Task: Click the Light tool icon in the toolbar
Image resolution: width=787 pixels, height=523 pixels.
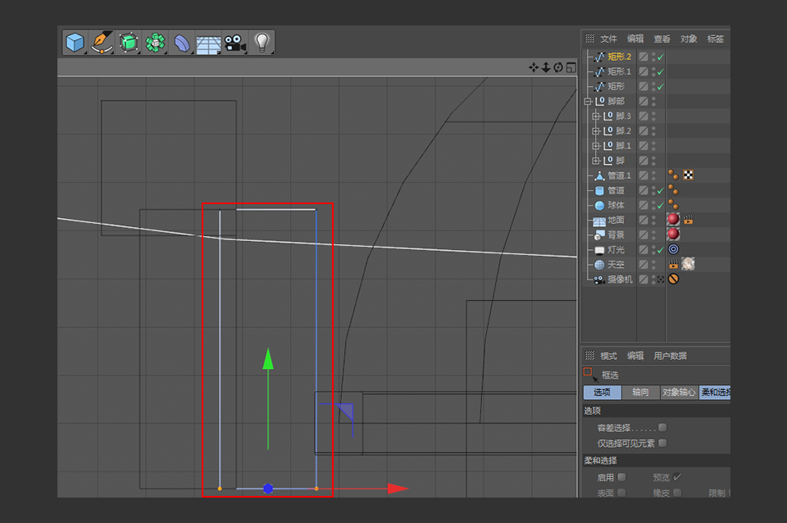Action: (263, 43)
